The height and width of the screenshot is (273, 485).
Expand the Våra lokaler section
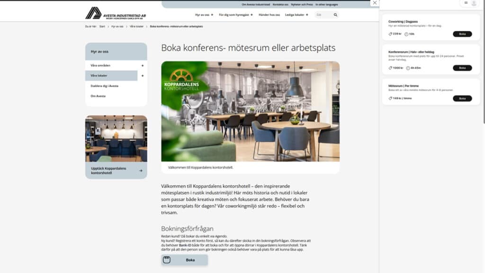click(x=144, y=75)
